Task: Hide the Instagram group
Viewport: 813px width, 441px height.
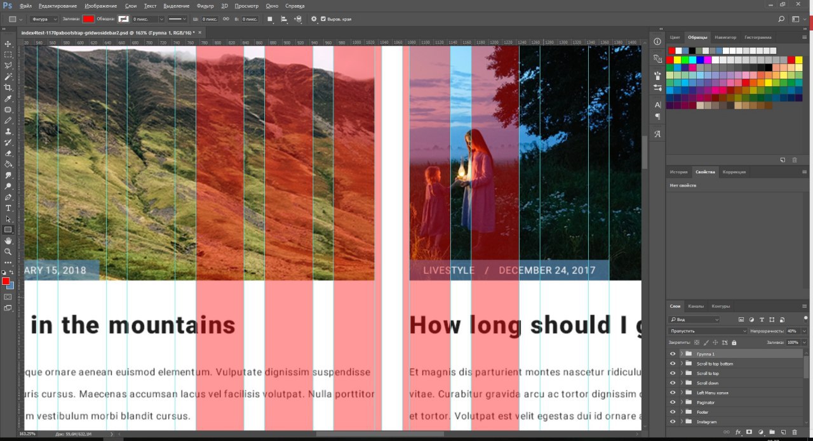Action: pyautogui.click(x=673, y=421)
